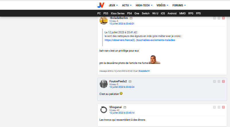The image size is (230, 127).
Task: Expand the FORUMS dropdown menu
Action: 179,5
